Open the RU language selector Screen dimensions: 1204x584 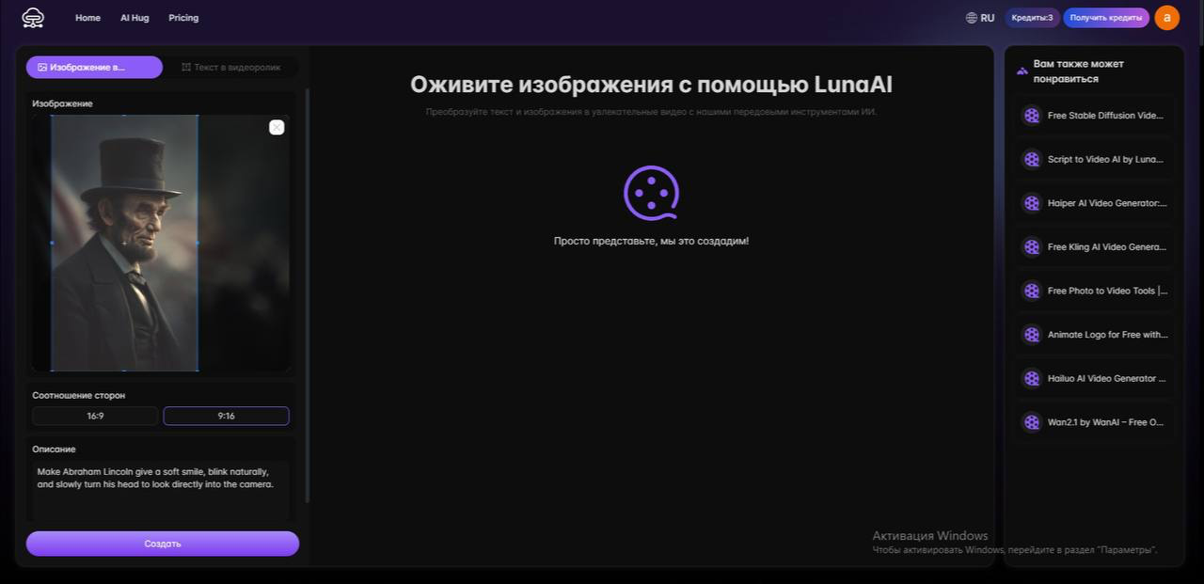click(980, 18)
